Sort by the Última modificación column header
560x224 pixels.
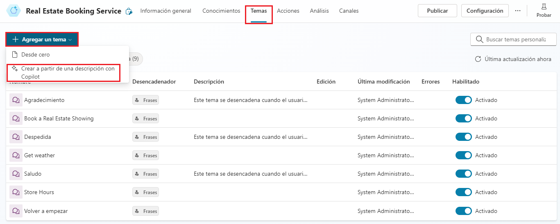tap(383, 81)
